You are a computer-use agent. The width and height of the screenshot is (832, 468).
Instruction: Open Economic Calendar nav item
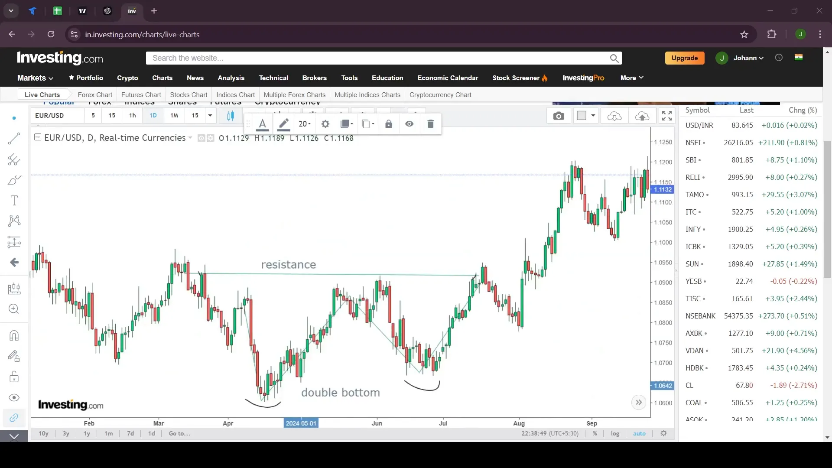[x=448, y=78]
